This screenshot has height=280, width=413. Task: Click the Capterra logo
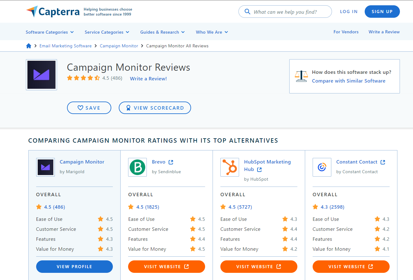(x=53, y=12)
